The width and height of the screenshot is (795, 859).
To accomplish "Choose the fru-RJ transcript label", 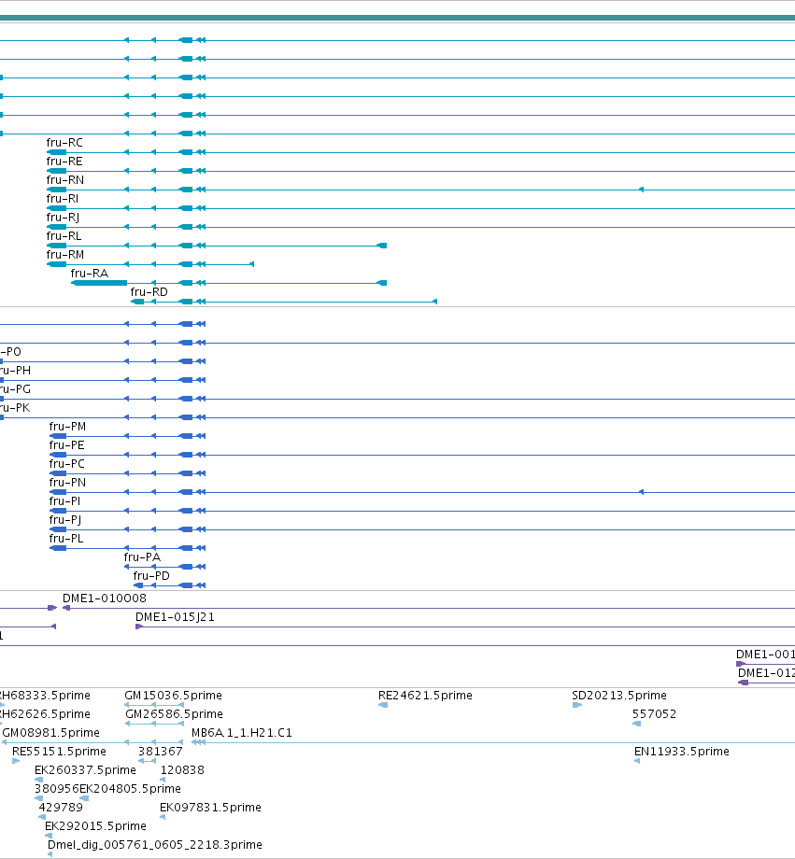I will pyautogui.click(x=63, y=218).
